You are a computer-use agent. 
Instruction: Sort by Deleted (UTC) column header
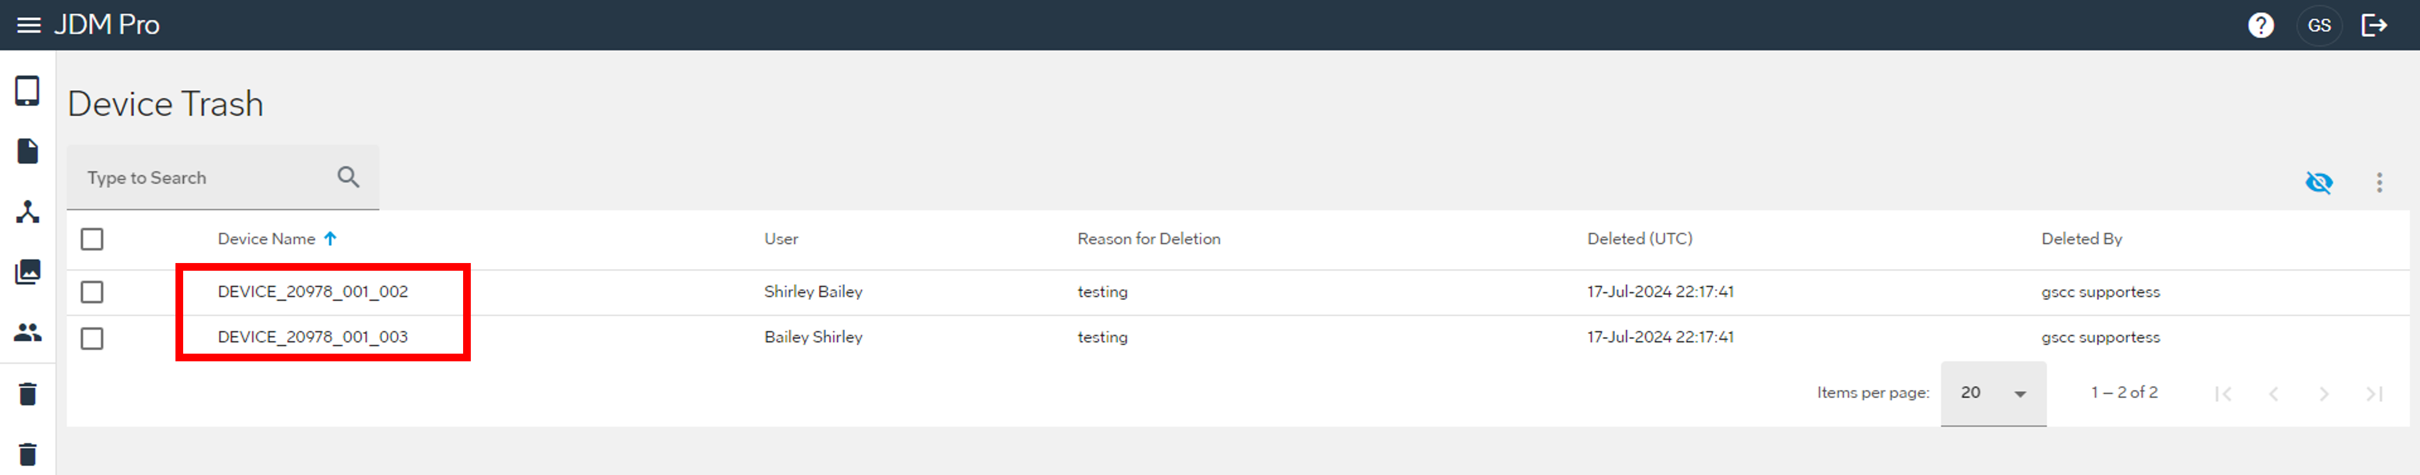pyautogui.click(x=1640, y=239)
